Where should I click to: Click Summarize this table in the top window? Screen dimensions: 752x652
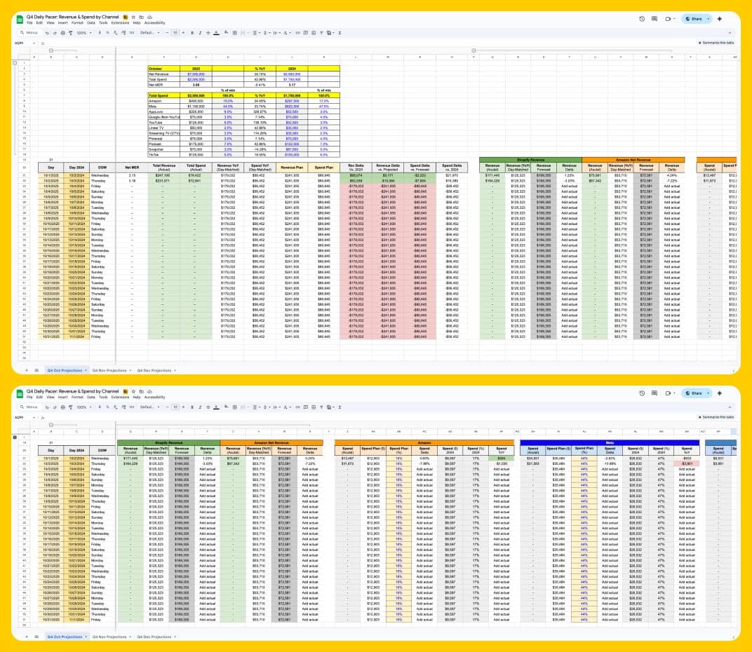[x=716, y=43]
